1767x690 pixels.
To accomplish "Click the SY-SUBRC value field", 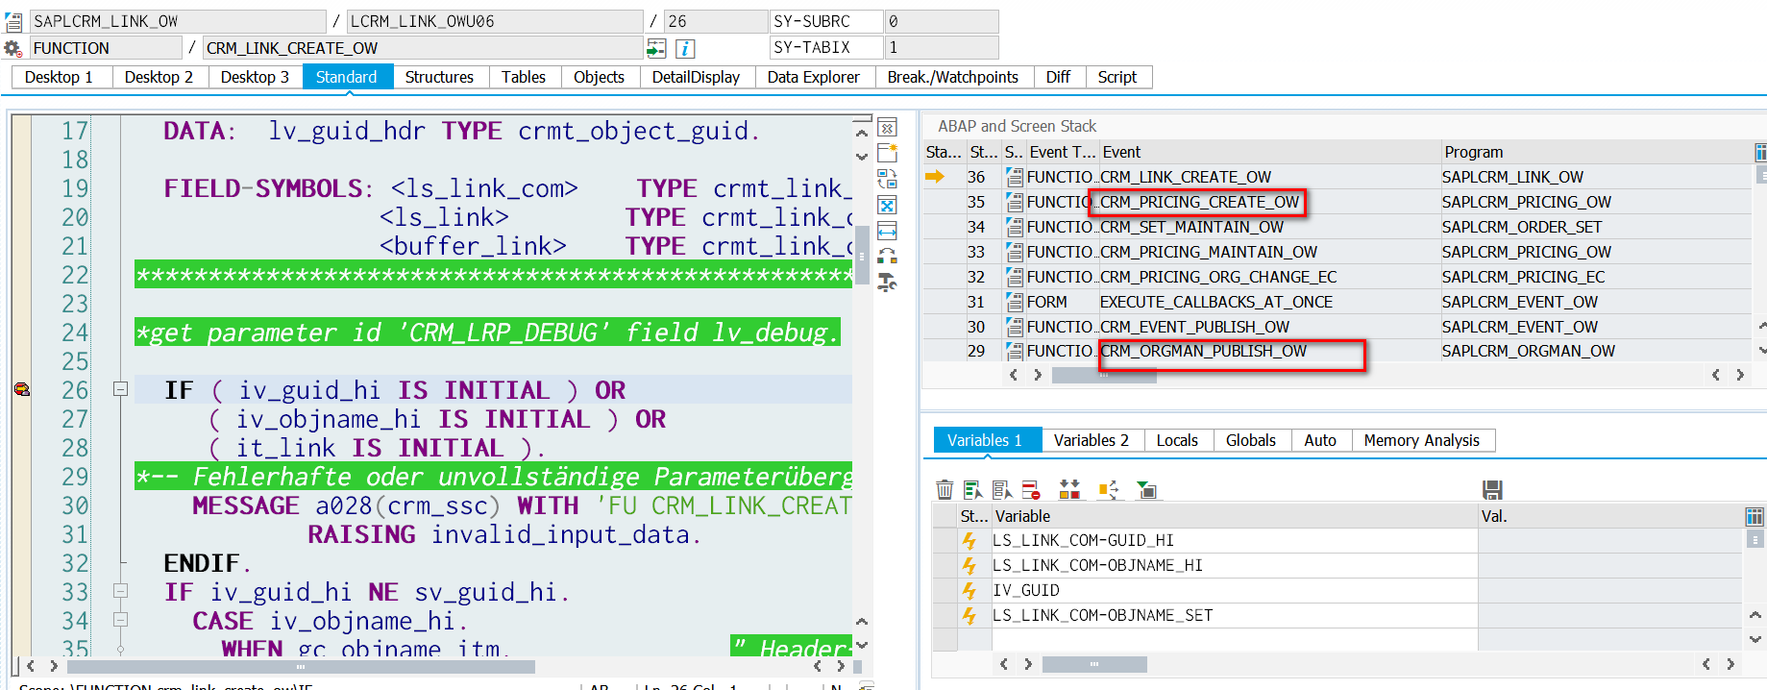I will pos(941,21).
